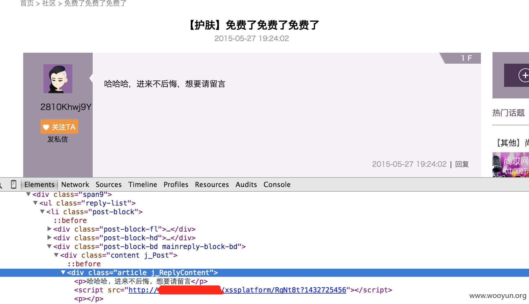Open the Audits tab
This screenshot has width=529, height=304.
pyautogui.click(x=246, y=184)
